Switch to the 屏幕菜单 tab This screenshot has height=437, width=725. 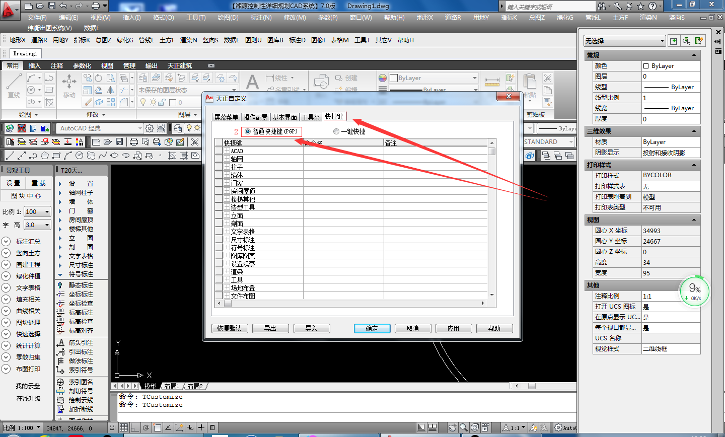click(x=226, y=117)
